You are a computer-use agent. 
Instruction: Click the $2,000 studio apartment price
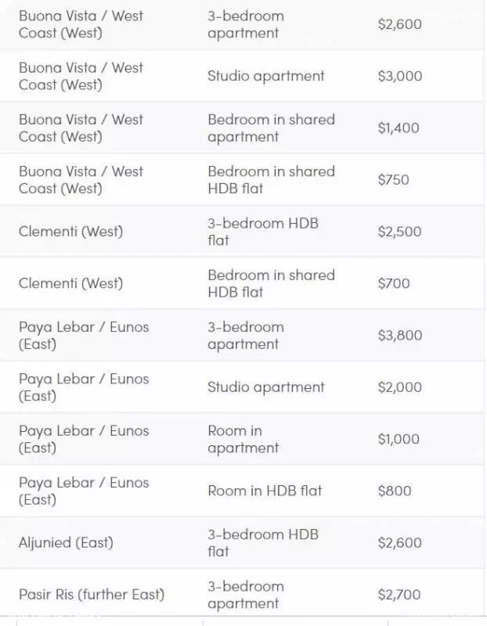[399, 387]
